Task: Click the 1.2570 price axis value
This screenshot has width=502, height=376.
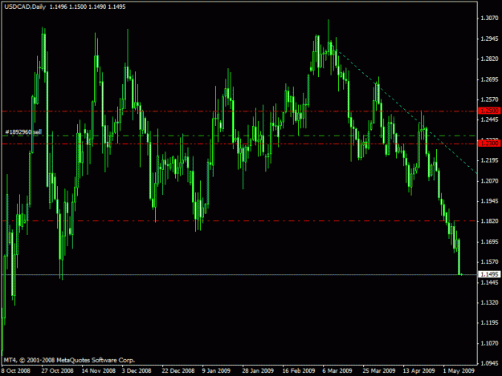Action: pyautogui.click(x=489, y=99)
